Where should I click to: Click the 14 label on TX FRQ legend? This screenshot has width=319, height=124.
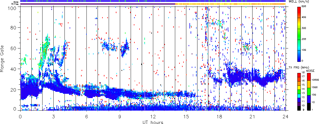(303, 90)
